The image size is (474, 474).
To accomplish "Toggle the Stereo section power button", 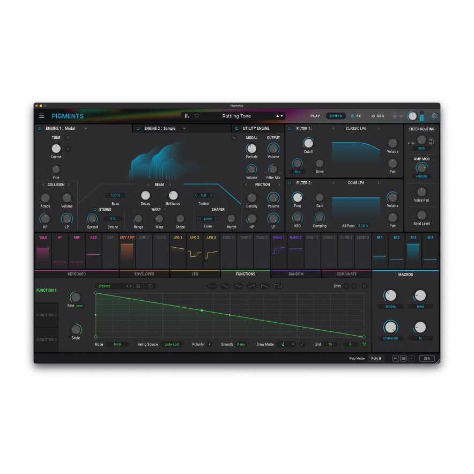I will click(x=95, y=210).
